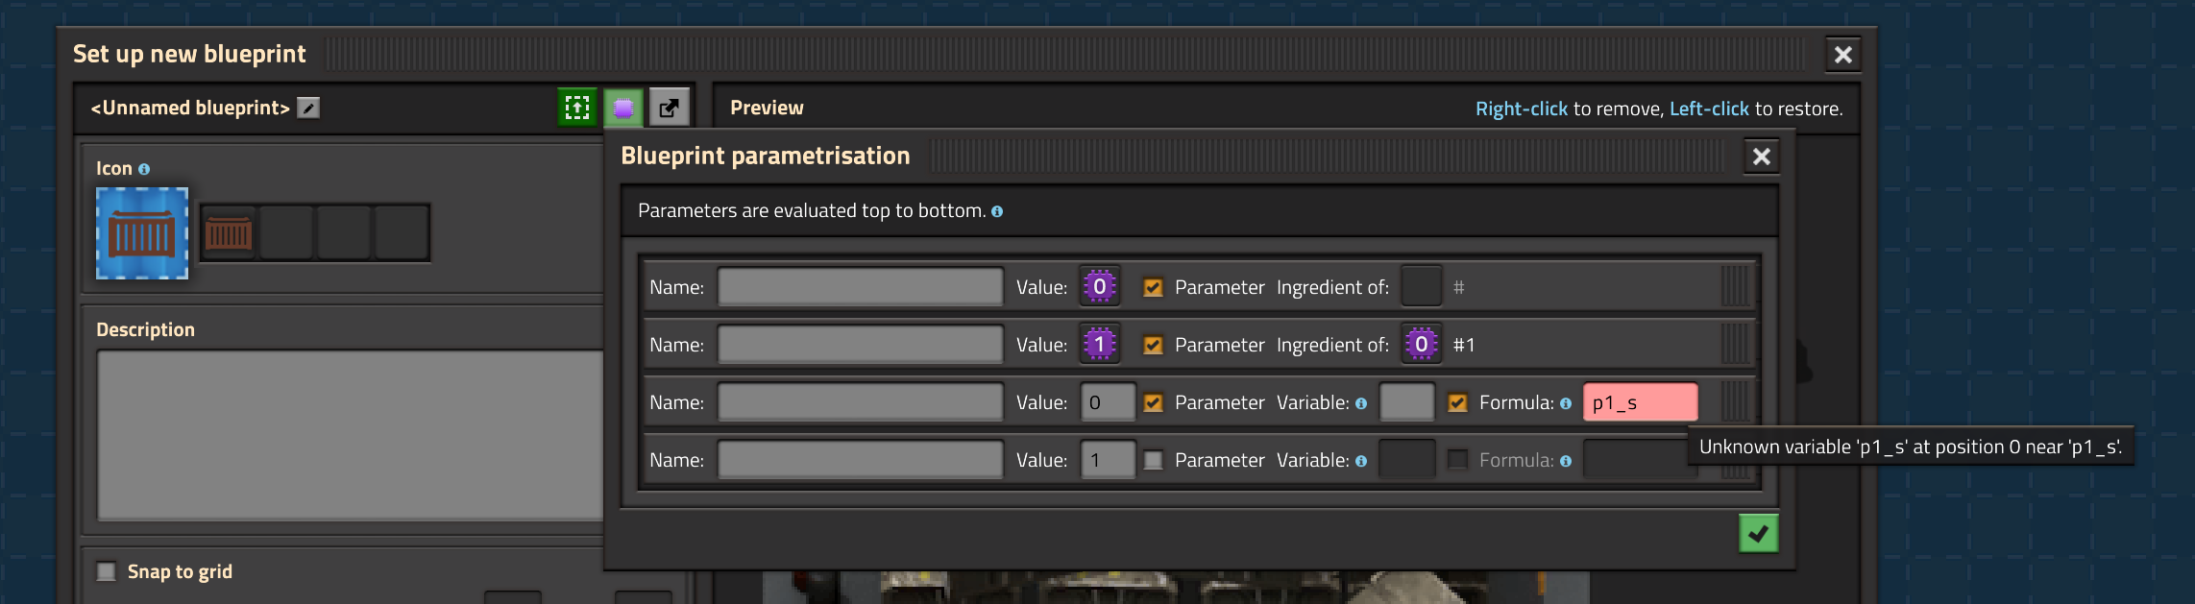Image resolution: width=2195 pixels, height=604 pixels.
Task: Enable Parameter checkbox in the last row
Action: pyautogui.click(x=1153, y=460)
